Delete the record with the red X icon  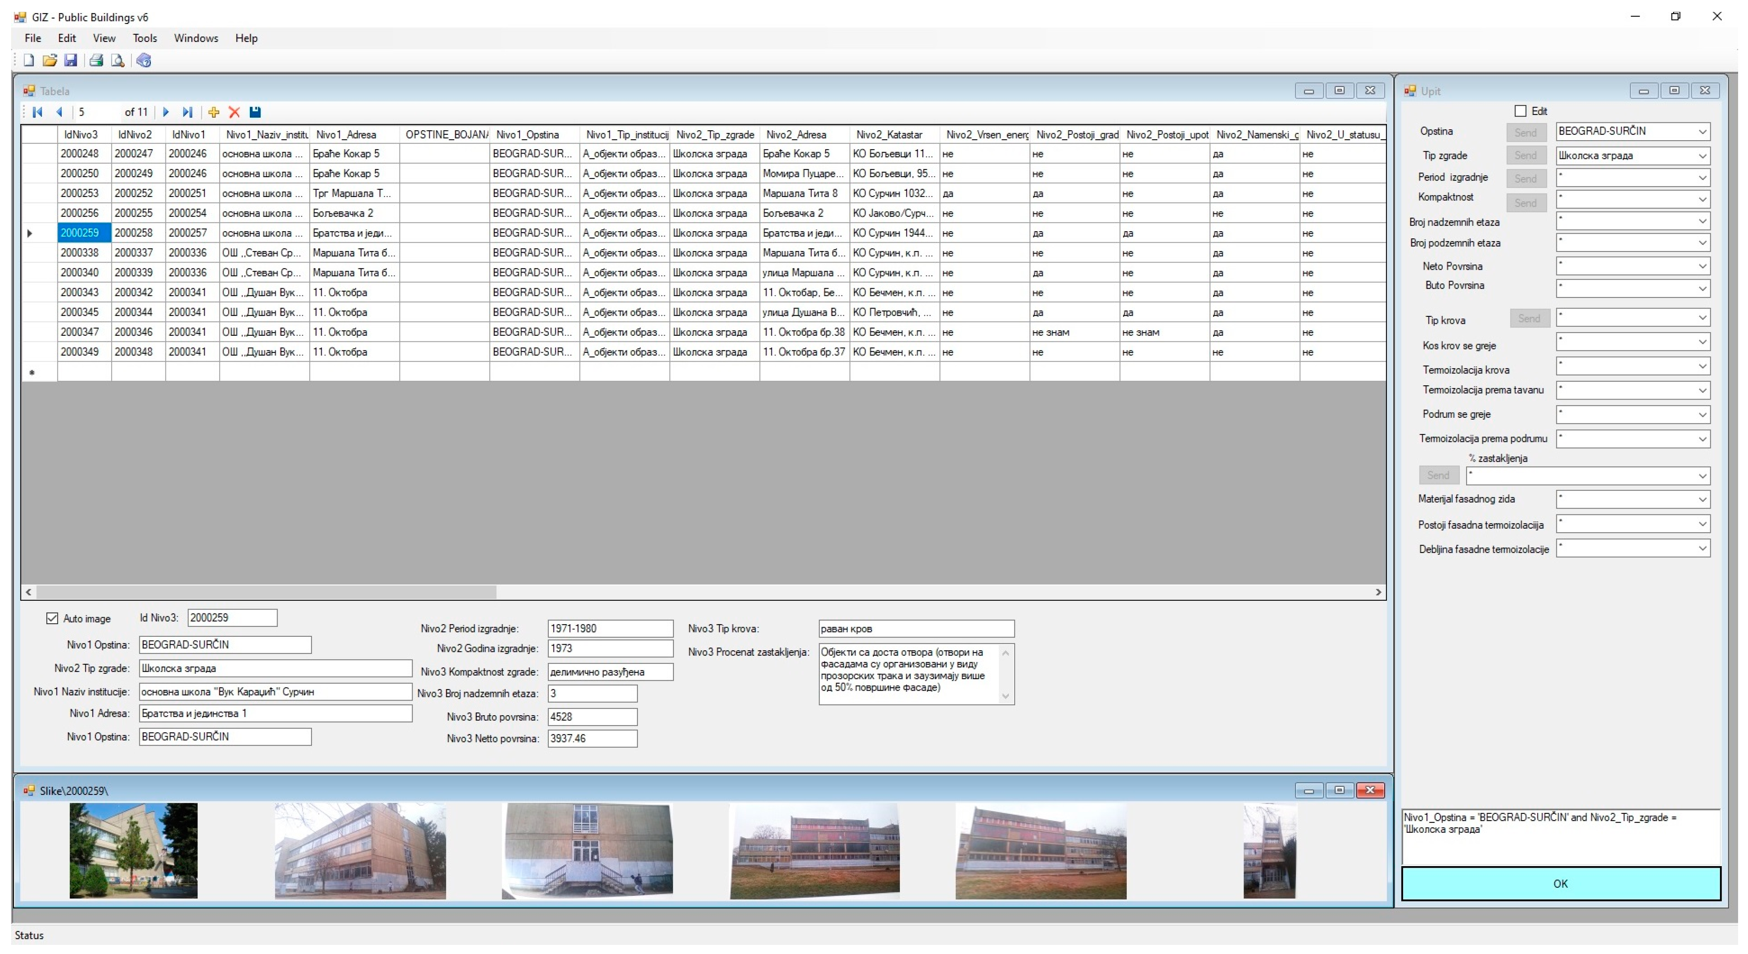tap(234, 112)
